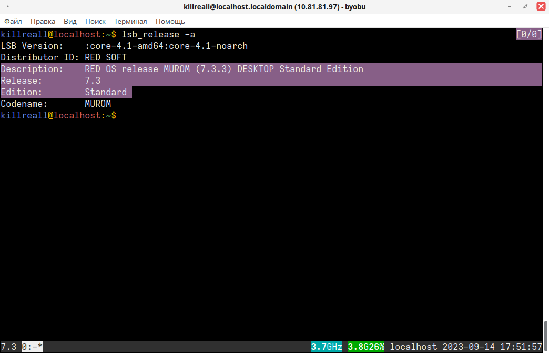Open the Вид menu

70,22
